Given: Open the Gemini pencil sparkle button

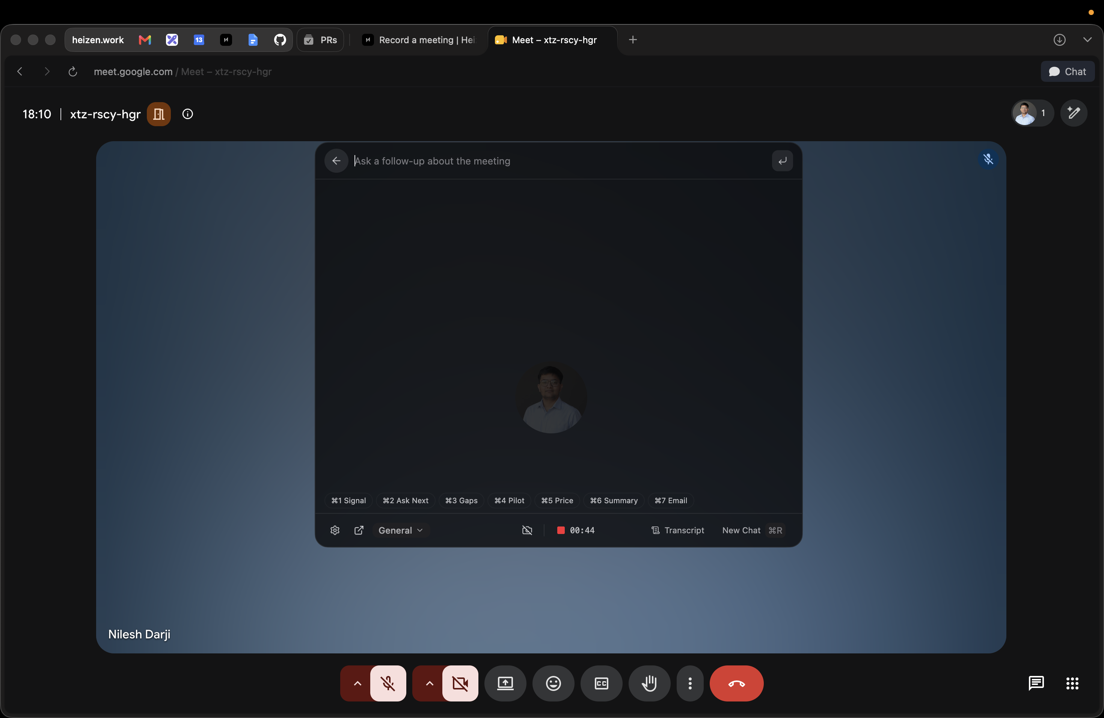Looking at the screenshot, I should (1073, 113).
